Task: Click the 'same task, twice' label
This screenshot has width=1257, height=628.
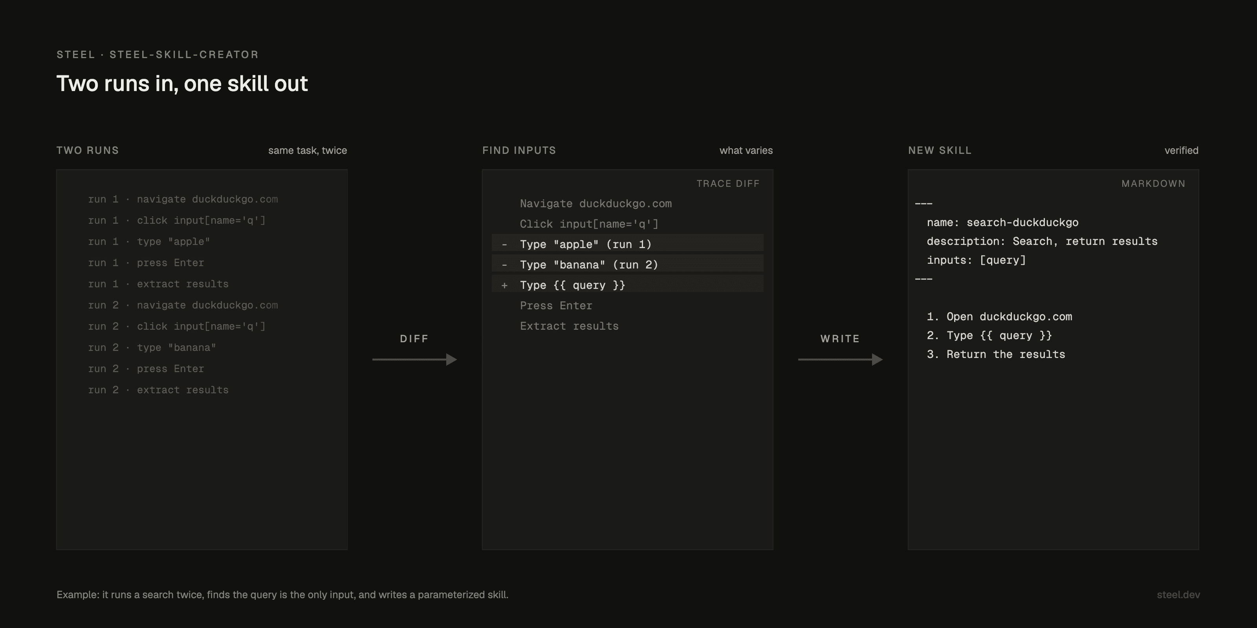Action: pos(308,150)
